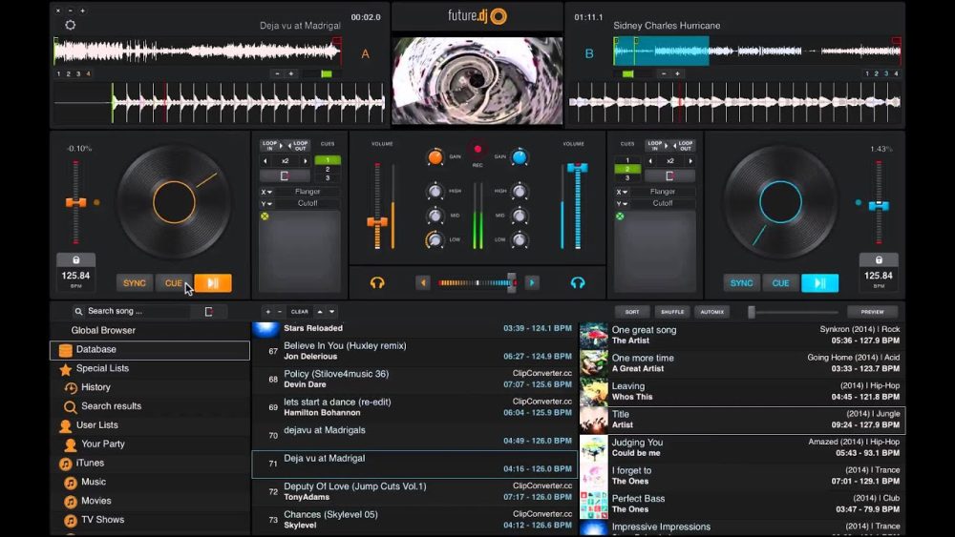Click the SHUFFLE button above the playlist
The height and width of the screenshot is (537, 955).
[672, 312]
